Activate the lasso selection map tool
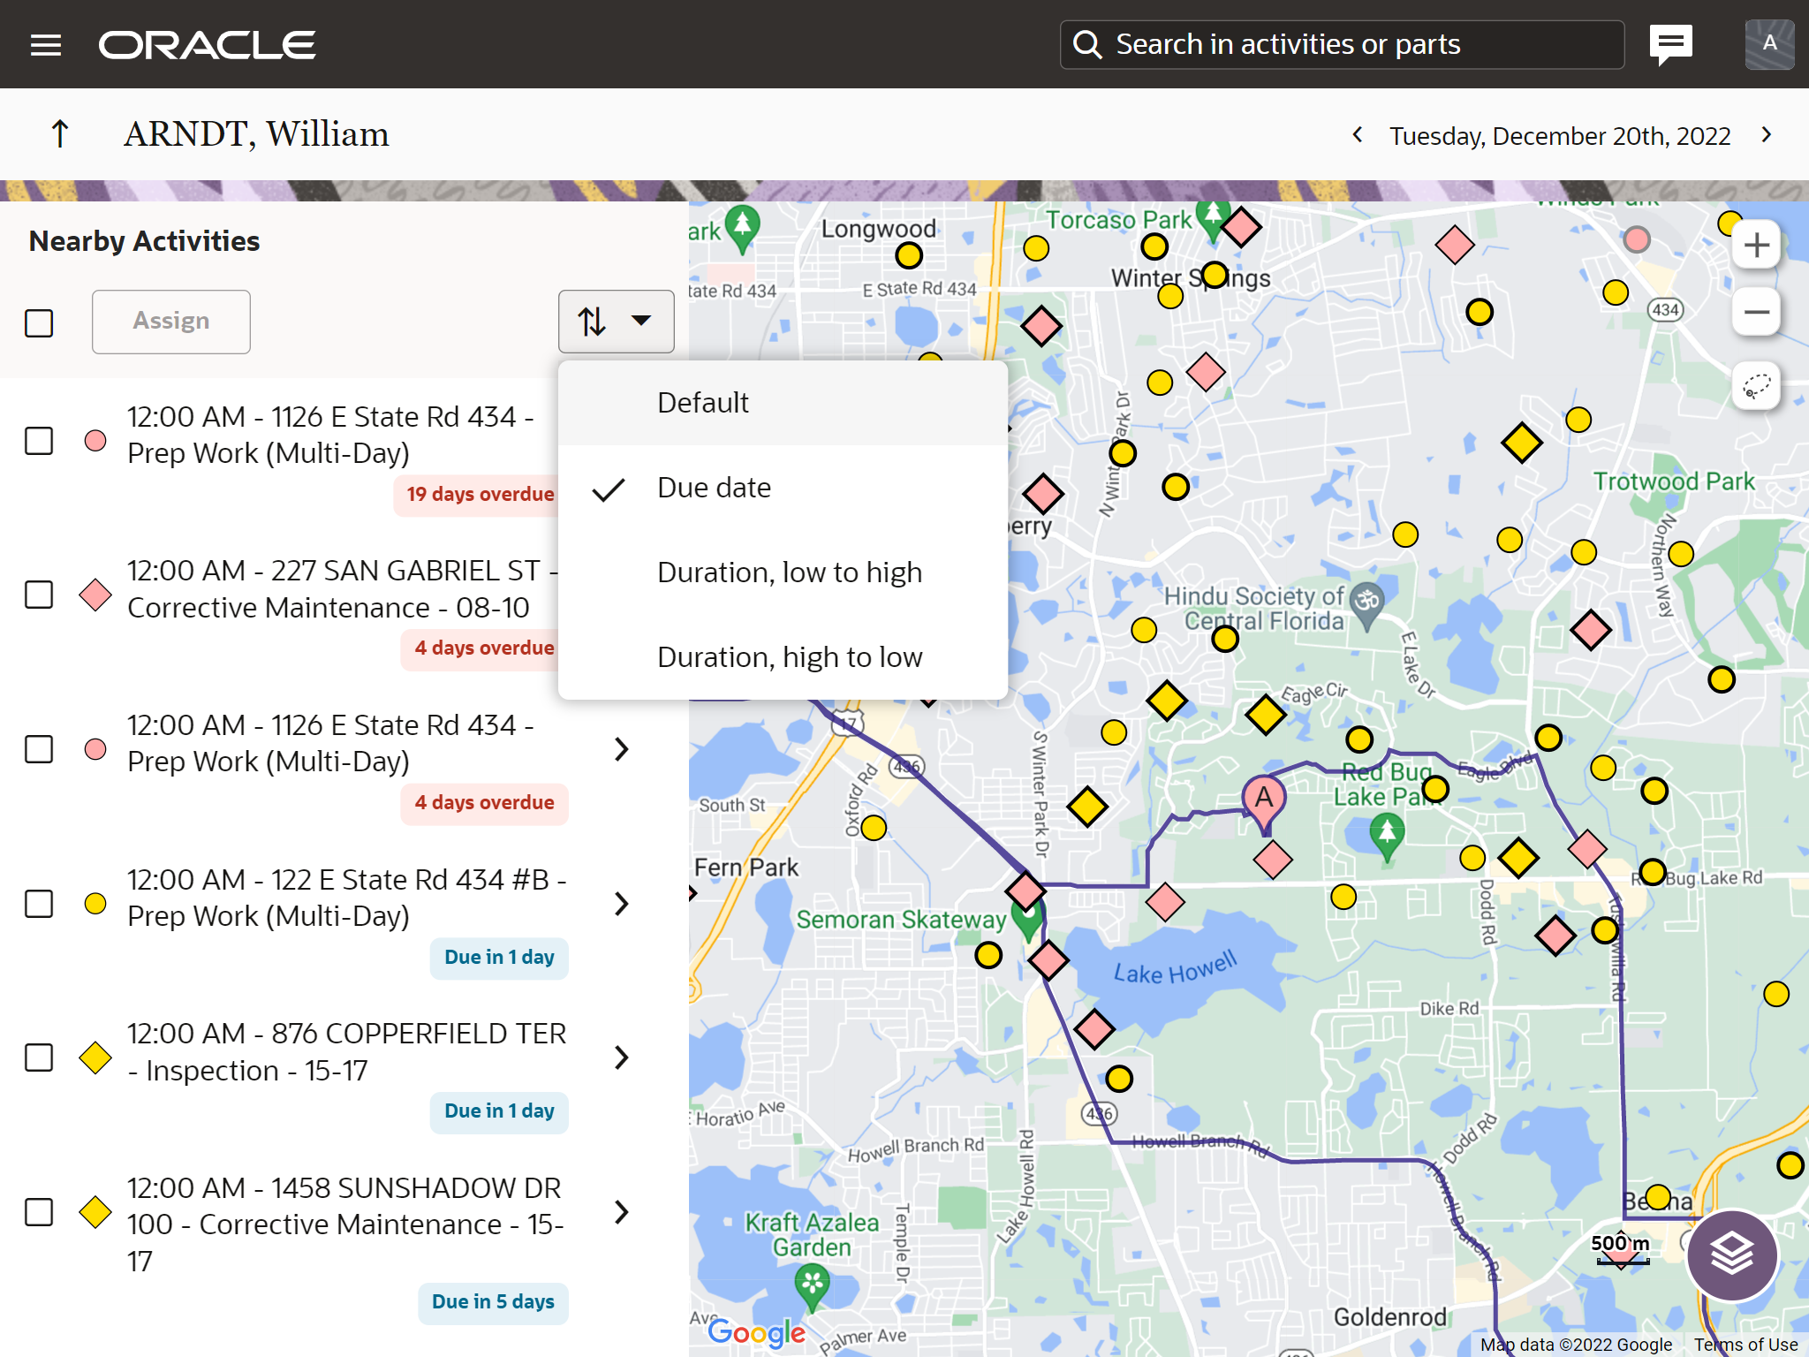 [x=1756, y=386]
